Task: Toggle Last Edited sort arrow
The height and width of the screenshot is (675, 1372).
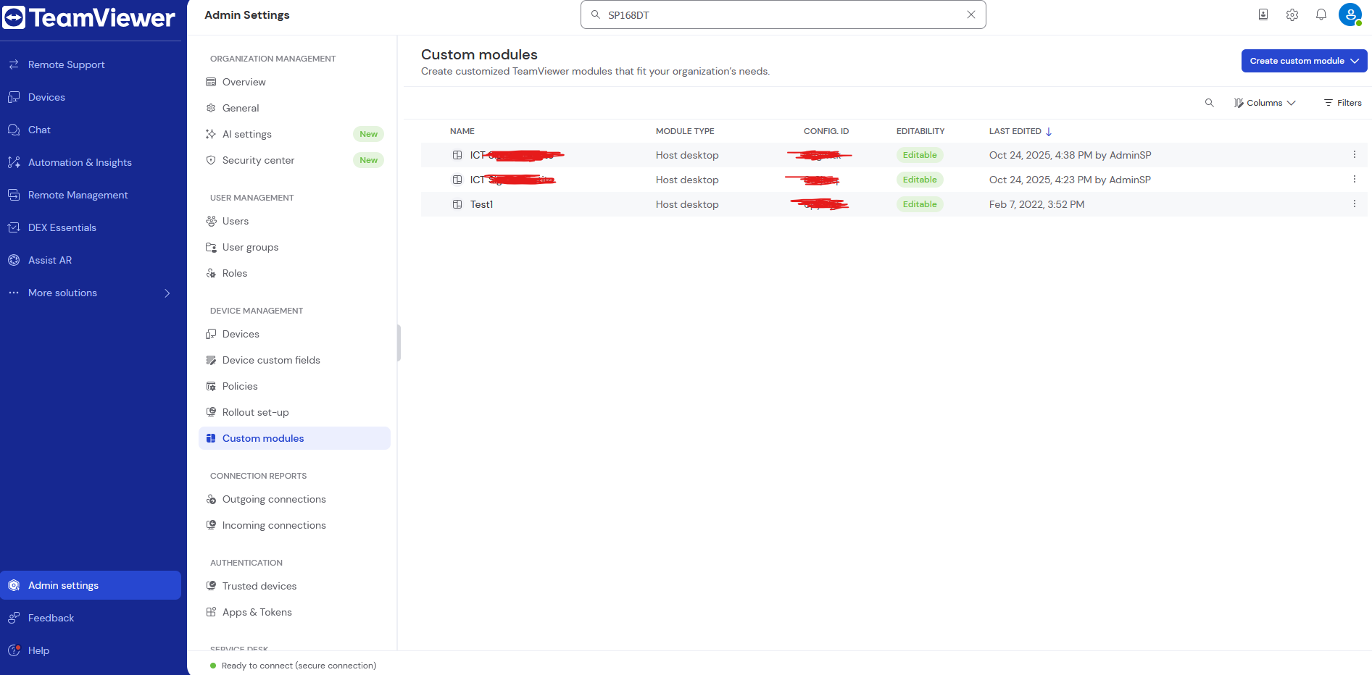Action: [x=1049, y=132]
